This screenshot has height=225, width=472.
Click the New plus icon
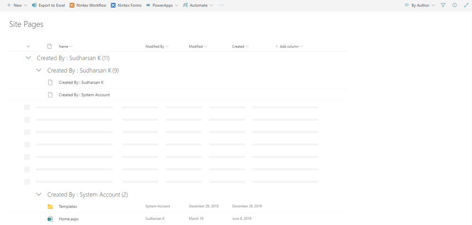coord(9,5)
